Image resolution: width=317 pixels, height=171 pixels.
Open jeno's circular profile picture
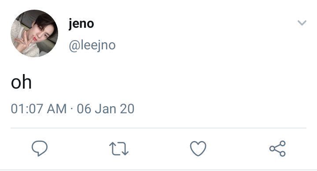pos(34,33)
